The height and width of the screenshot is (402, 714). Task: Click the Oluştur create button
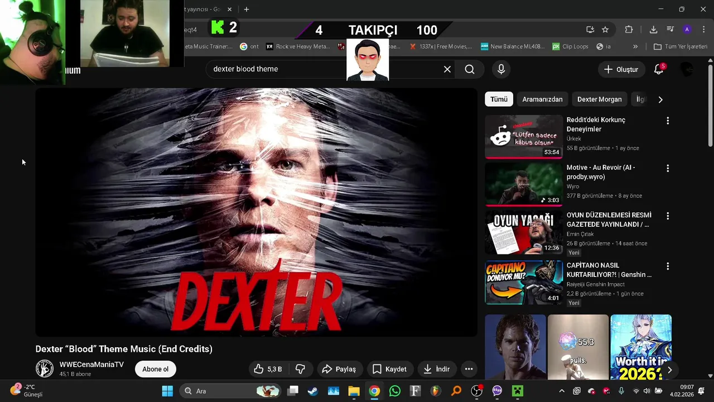click(621, 69)
